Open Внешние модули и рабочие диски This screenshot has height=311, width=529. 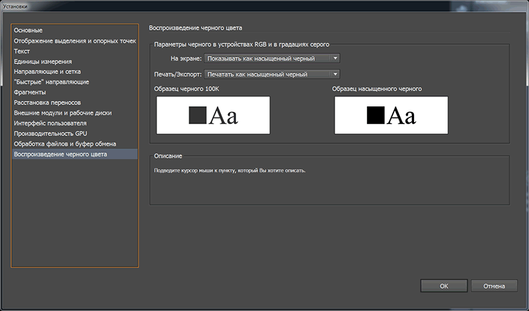click(63, 113)
